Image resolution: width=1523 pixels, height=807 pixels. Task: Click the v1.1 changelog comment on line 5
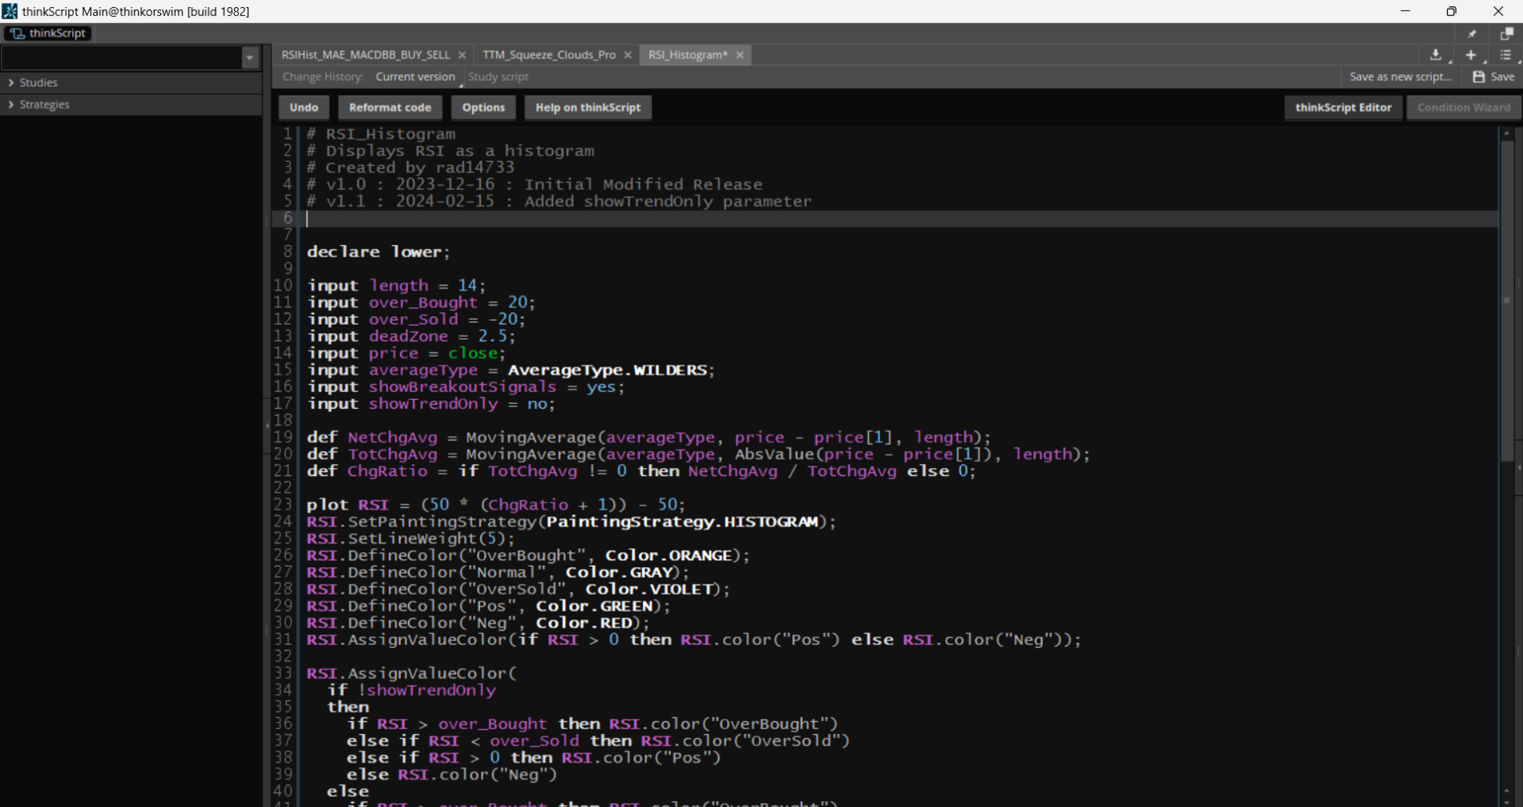560,201
